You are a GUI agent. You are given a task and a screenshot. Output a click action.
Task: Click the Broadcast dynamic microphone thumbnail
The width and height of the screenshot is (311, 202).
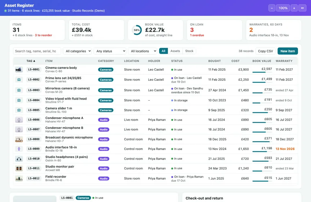pyautogui.click(x=19, y=139)
